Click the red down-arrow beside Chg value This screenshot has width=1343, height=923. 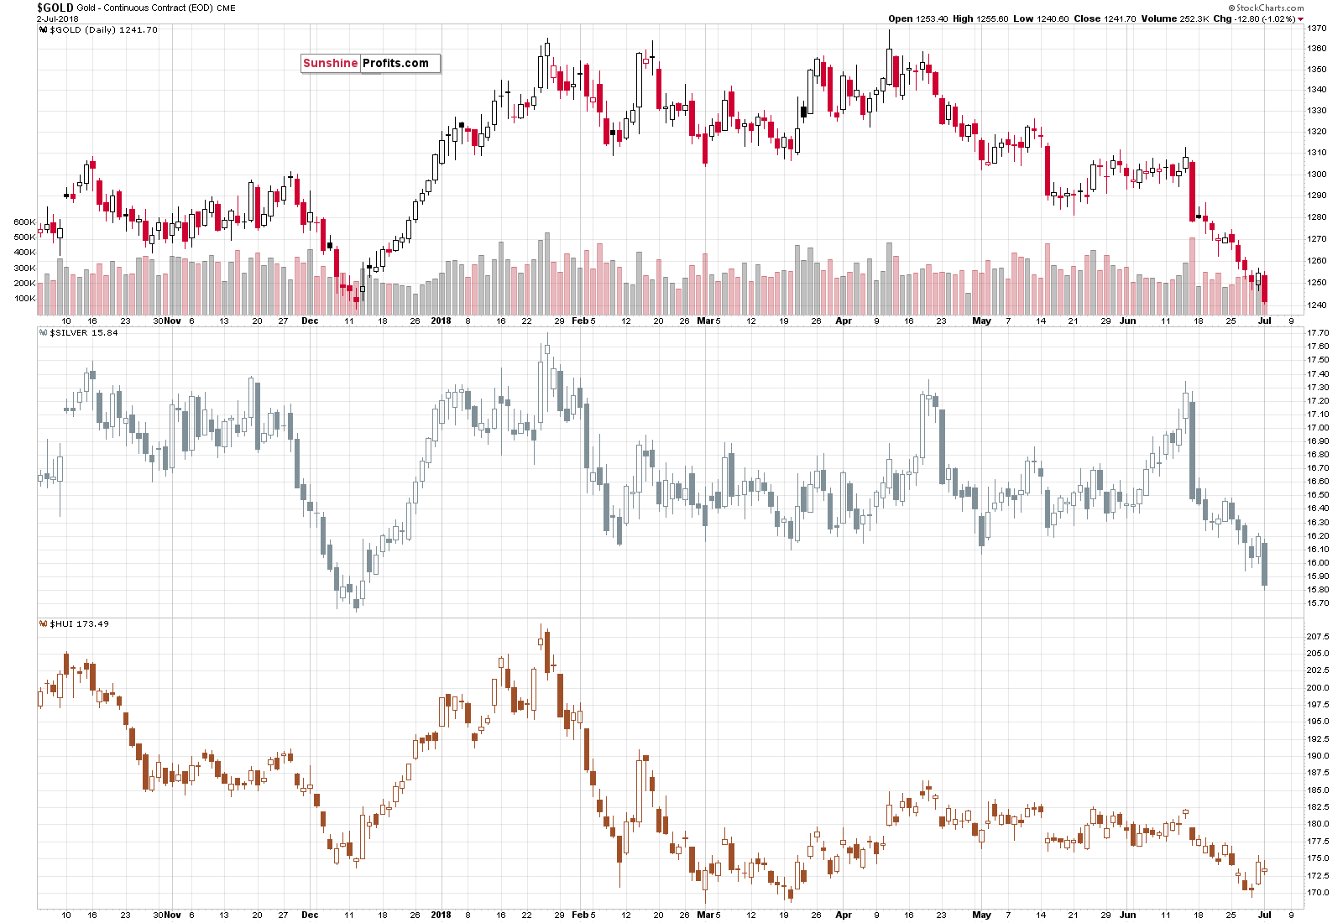(1301, 19)
